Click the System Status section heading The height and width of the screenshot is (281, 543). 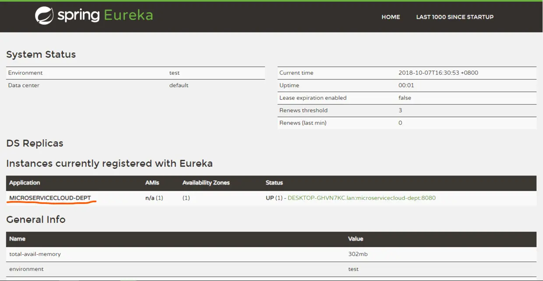(41, 54)
